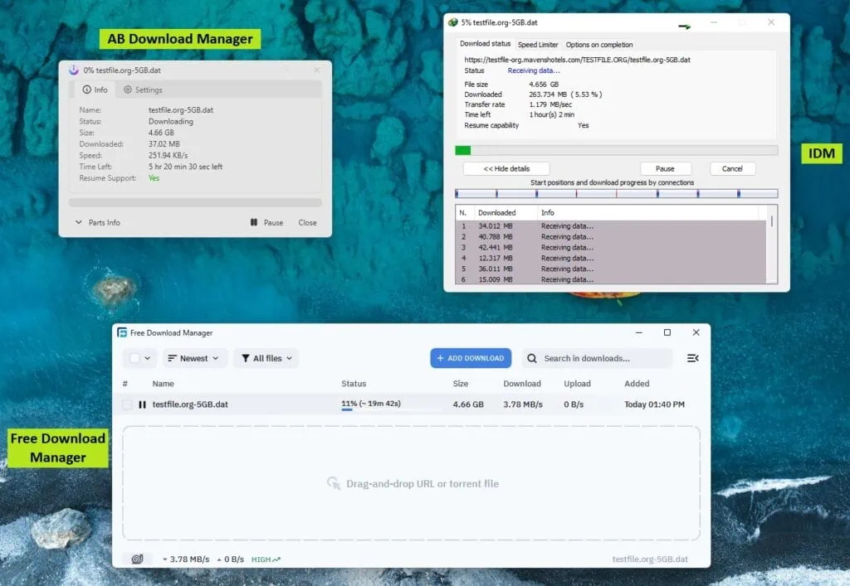Click the testfile.org-5GB.dat label in FDM status bar
The image size is (850, 586).
[x=650, y=559]
